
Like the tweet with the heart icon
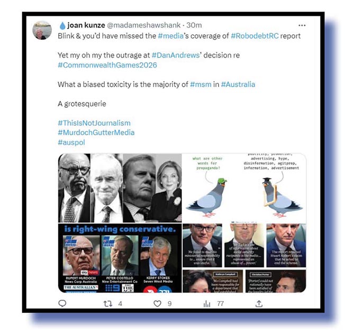tap(157, 304)
